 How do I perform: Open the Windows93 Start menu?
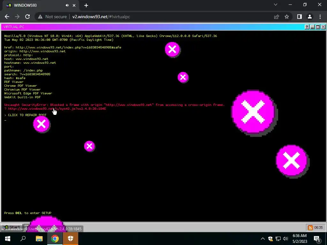12,227
